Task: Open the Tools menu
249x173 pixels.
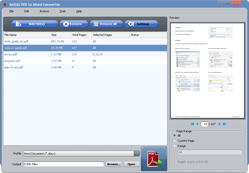Action: point(62,11)
